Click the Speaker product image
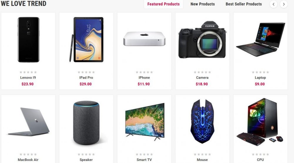294x163 pixels. (86, 123)
